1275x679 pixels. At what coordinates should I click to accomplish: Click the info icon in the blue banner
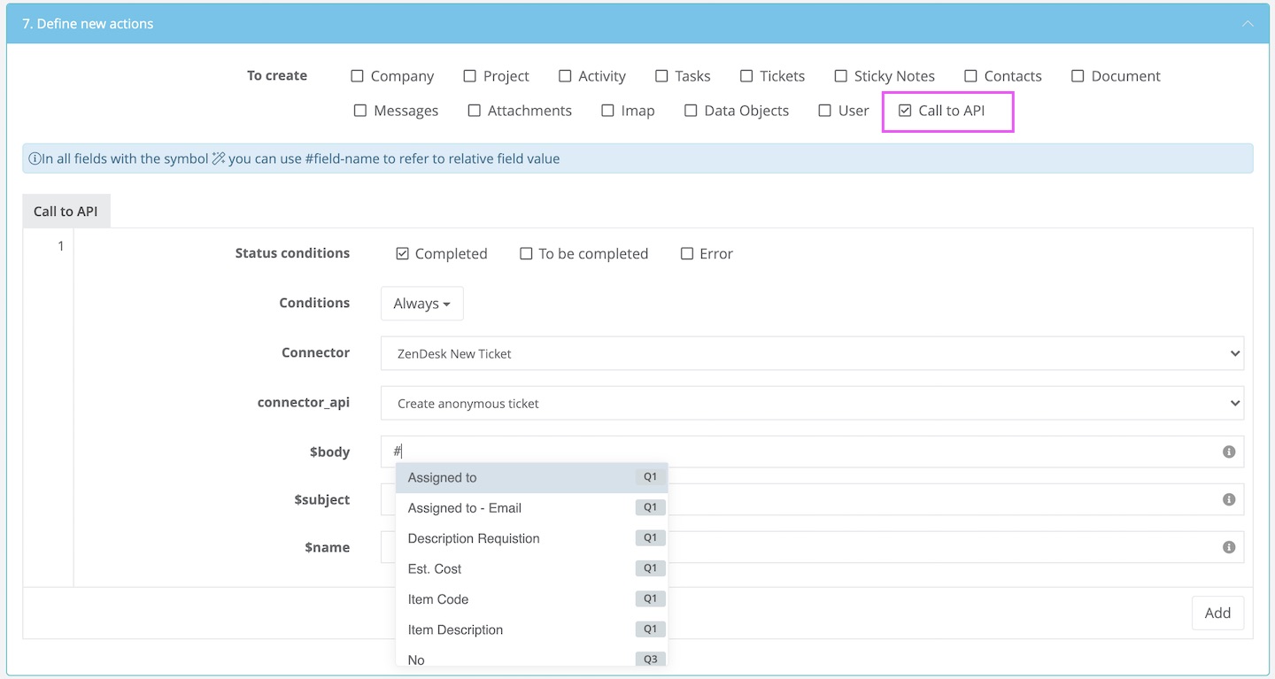click(x=34, y=158)
